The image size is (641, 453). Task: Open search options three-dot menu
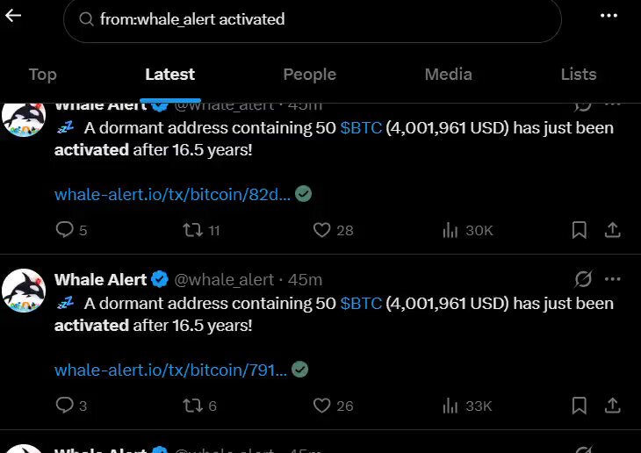pos(609,16)
